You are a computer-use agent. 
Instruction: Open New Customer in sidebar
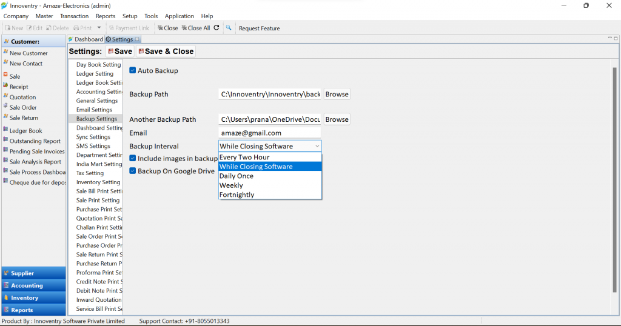pyautogui.click(x=29, y=53)
